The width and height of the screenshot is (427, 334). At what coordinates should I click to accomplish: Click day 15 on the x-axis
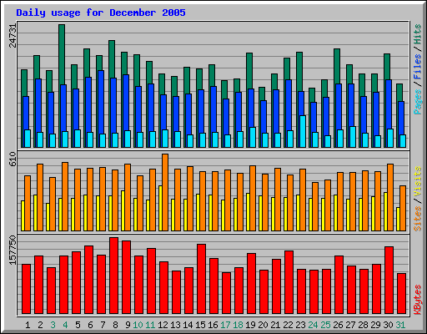[x=200, y=325]
